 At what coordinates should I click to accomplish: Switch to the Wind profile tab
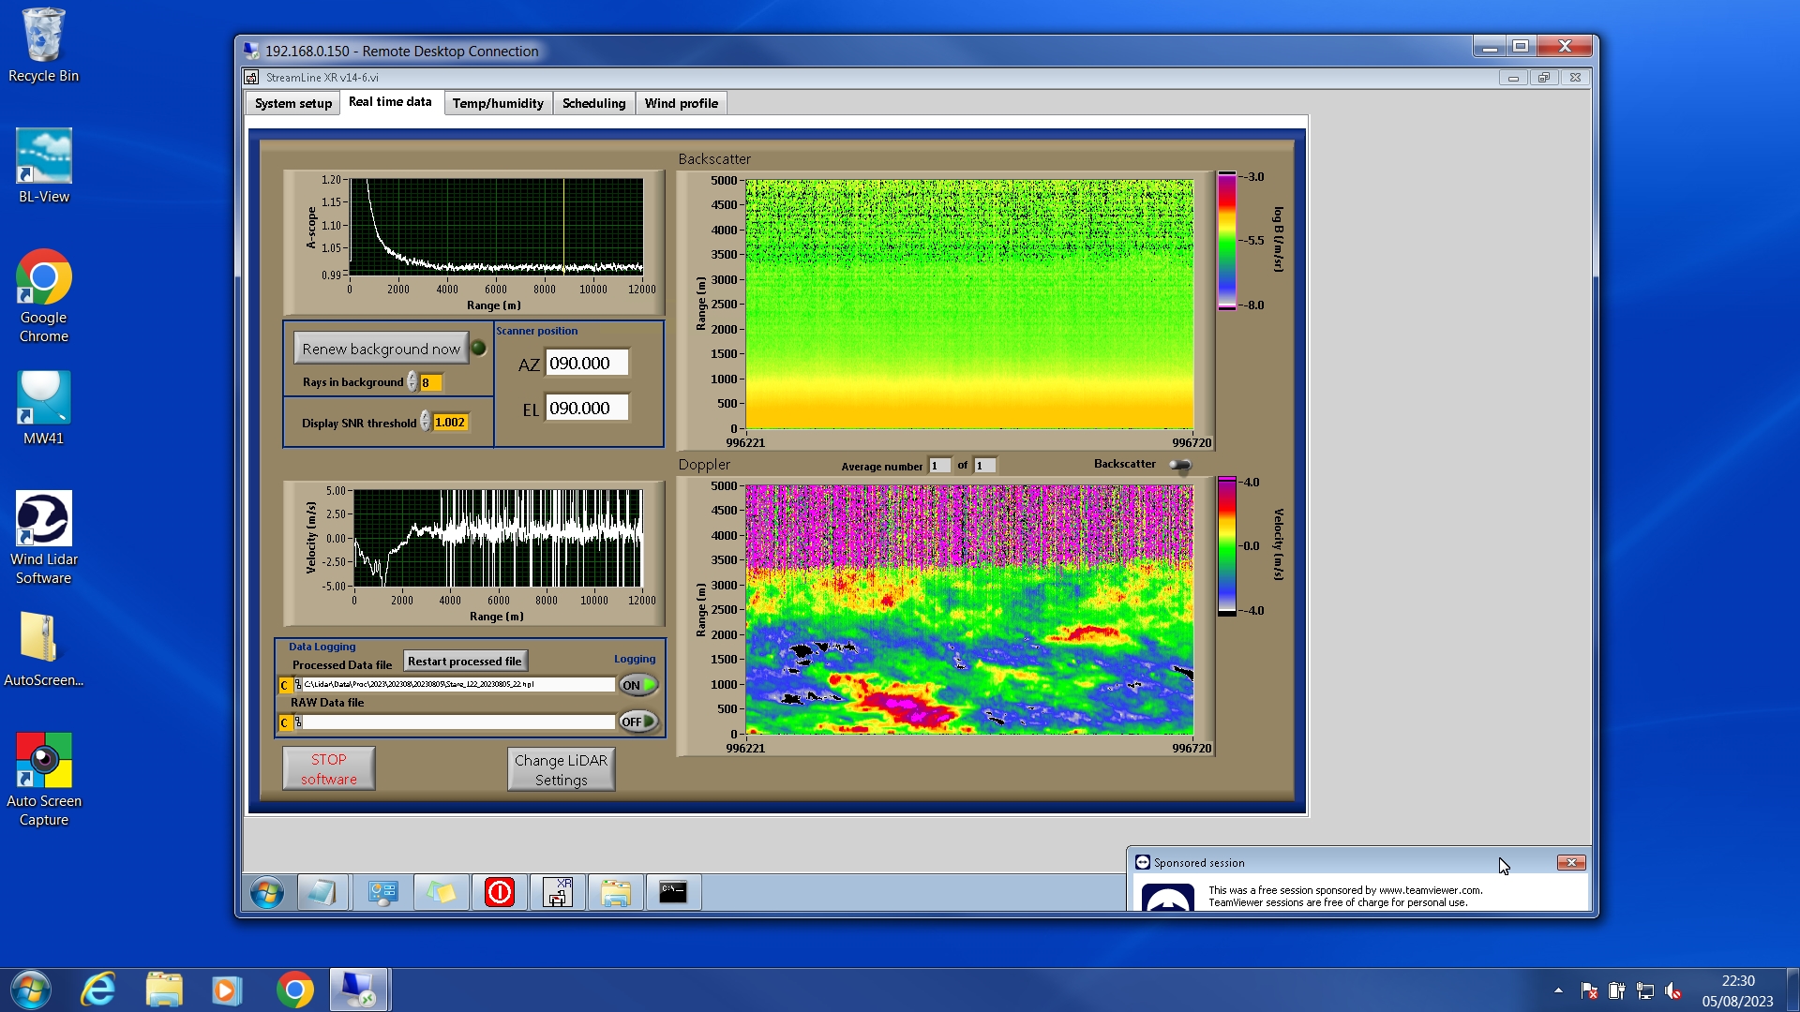click(681, 103)
